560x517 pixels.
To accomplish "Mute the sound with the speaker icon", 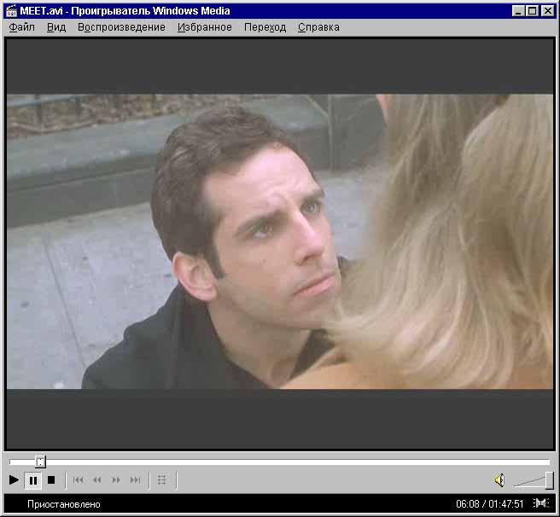I will tap(499, 480).
